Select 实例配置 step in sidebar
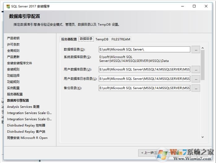Viewport: 216px width, 163px height. click(13, 88)
